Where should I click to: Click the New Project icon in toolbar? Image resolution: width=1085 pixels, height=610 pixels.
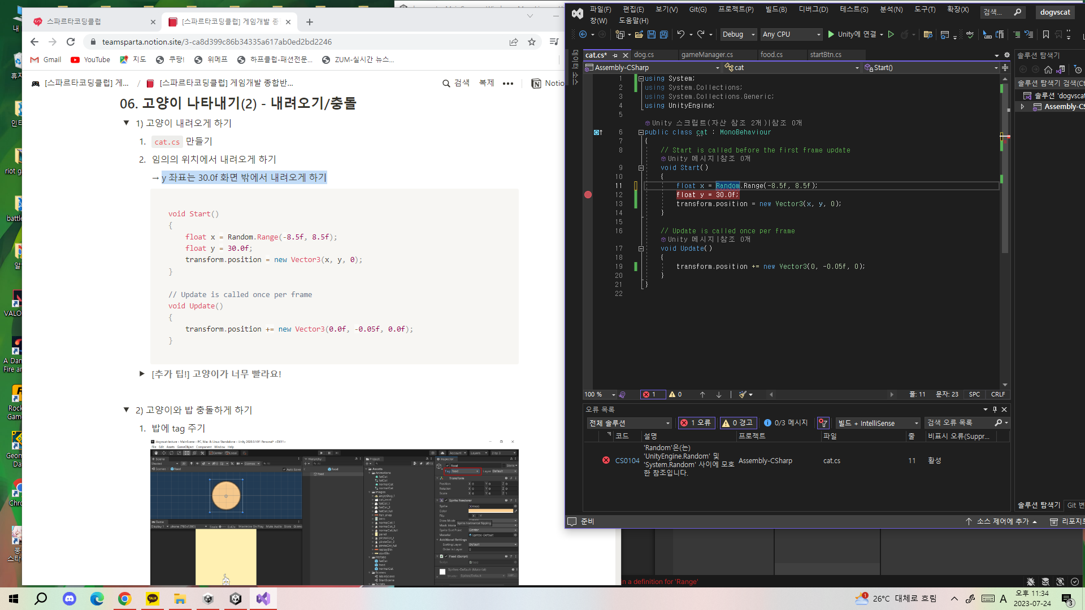(x=620, y=35)
